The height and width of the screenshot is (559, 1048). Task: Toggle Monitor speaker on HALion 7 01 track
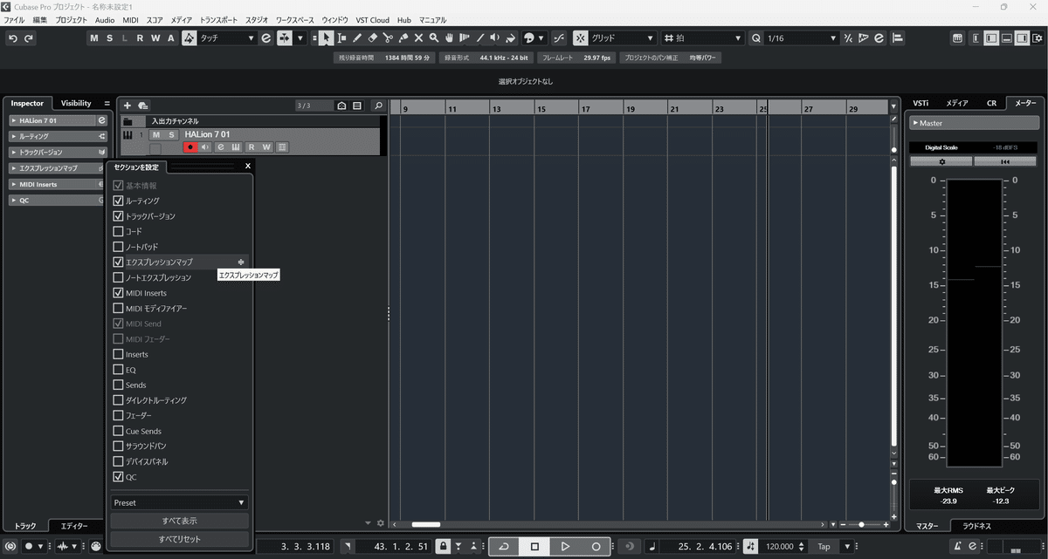206,147
